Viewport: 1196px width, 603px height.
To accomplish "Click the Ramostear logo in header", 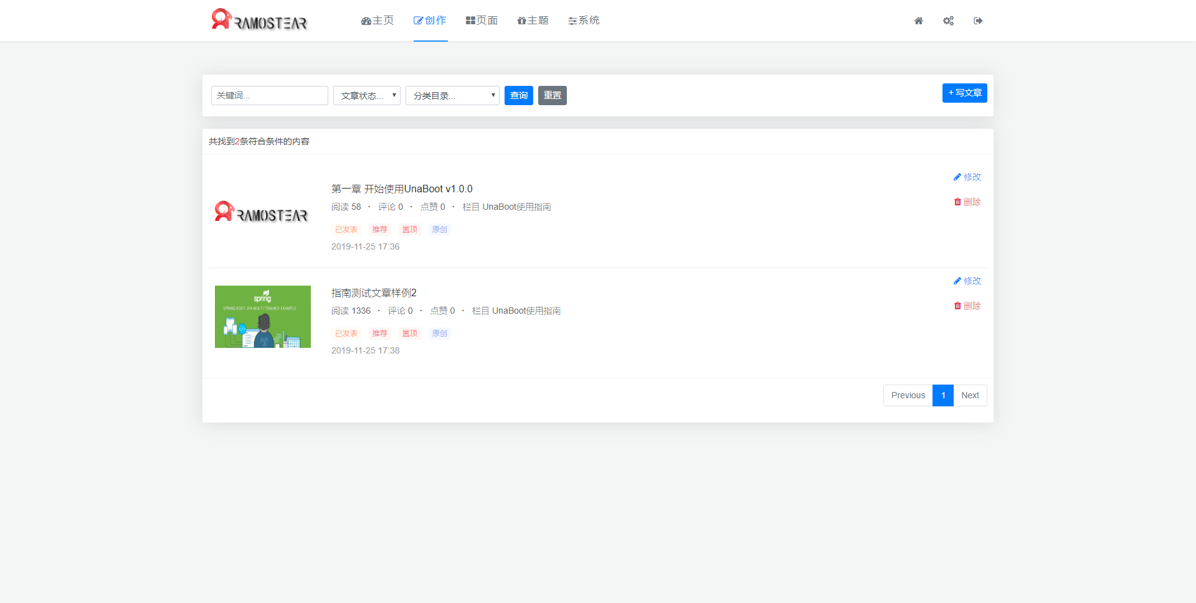I will (259, 20).
